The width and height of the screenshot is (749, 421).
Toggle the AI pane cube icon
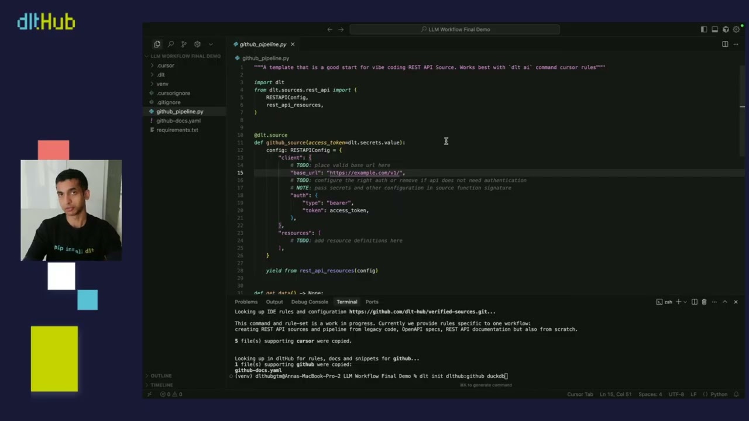tap(726, 29)
